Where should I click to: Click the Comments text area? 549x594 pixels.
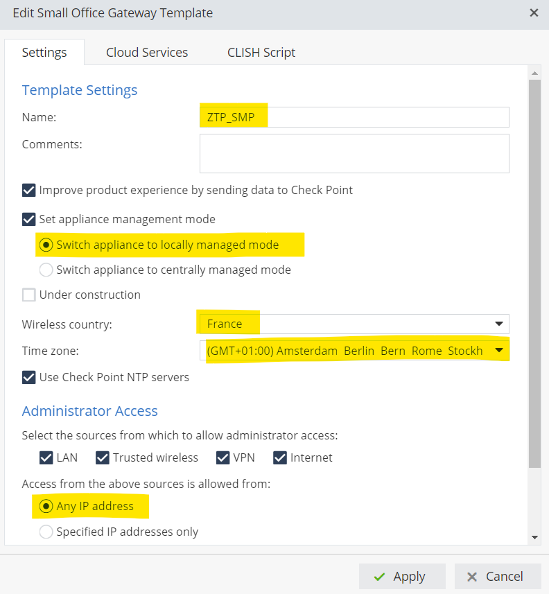coord(354,153)
